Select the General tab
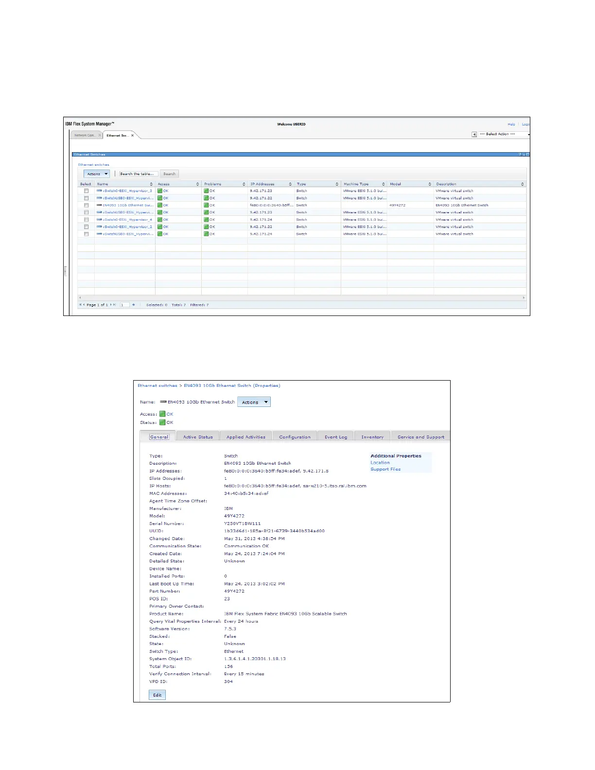 coord(159,437)
